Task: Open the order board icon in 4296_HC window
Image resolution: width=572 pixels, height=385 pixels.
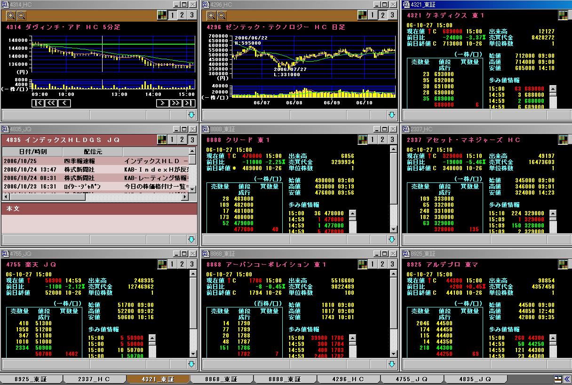Action: coord(362,15)
